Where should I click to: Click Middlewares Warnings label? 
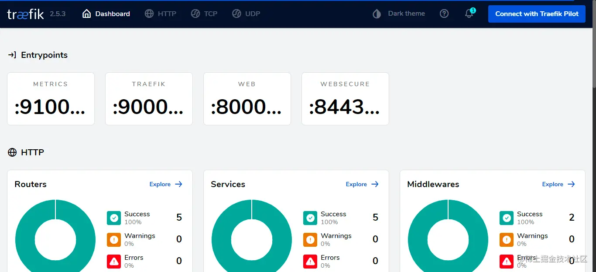pos(532,236)
